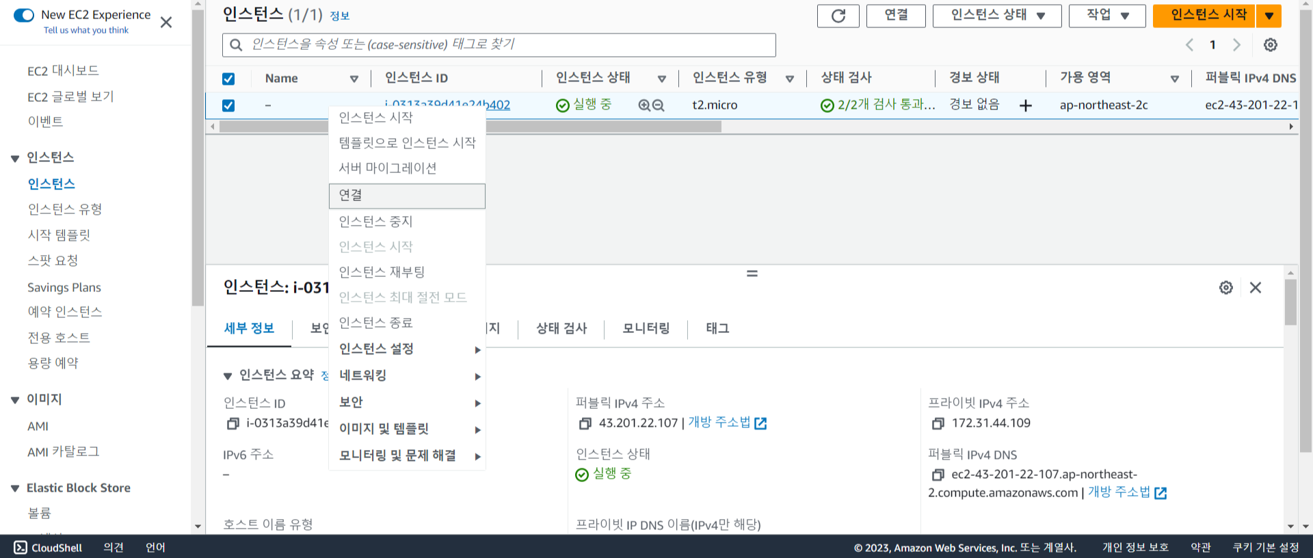Collapse the 인스턴스 요약 section

[x=228, y=376]
